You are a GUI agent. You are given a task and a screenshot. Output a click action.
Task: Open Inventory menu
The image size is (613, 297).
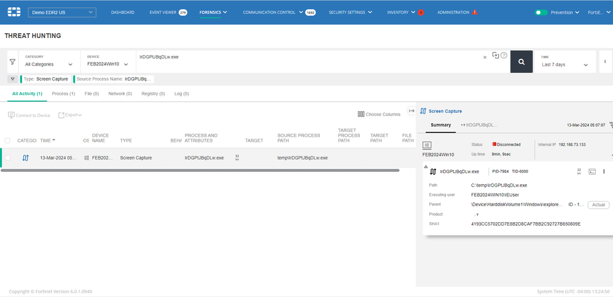point(401,12)
